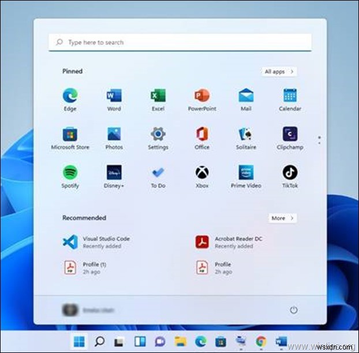
Task: Launch Microsoft Store from pinned apps
Action: 70,138
